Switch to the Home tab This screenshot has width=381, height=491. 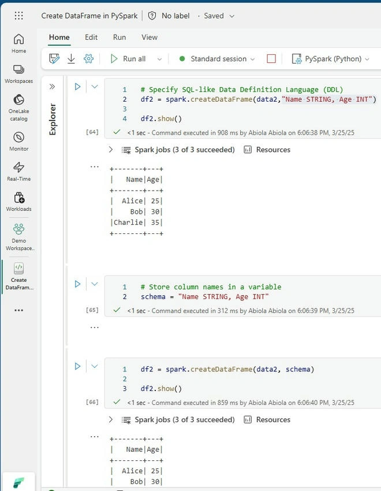click(x=59, y=38)
